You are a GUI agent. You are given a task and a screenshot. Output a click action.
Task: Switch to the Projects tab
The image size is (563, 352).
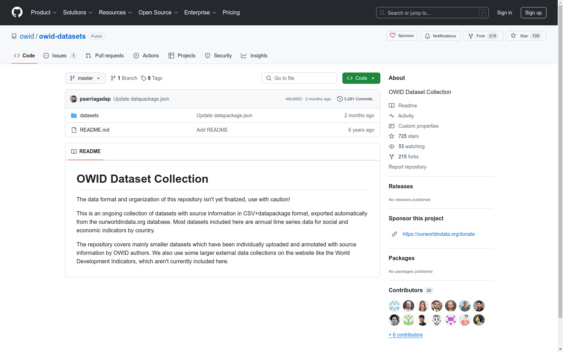coord(182,56)
